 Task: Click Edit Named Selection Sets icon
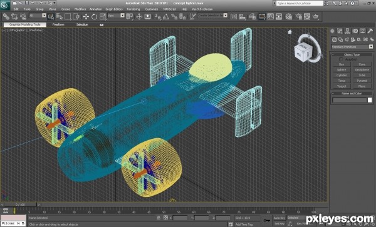(192, 16)
